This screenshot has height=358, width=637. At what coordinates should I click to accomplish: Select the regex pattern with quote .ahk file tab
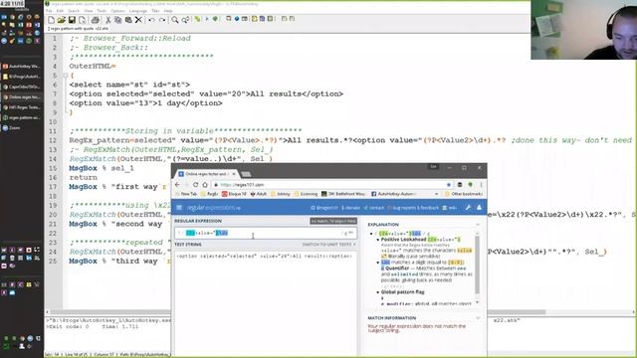click(x=78, y=29)
